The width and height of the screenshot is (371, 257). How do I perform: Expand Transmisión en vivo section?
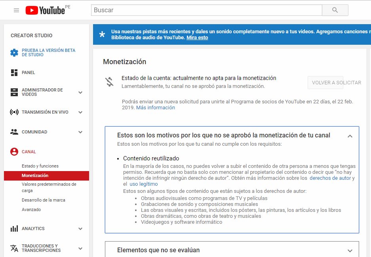point(80,112)
